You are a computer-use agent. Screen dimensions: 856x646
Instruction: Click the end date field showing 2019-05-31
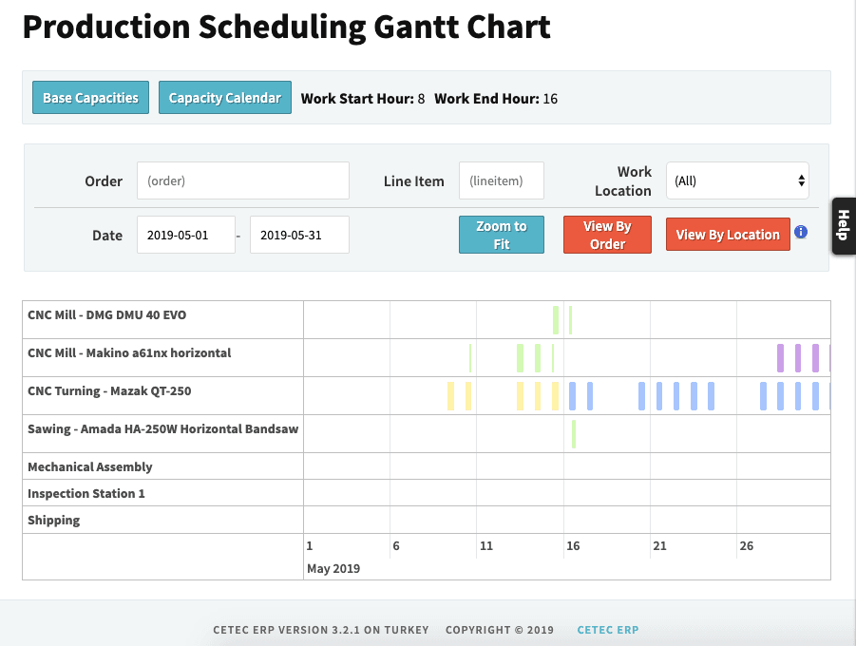(298, 235)
